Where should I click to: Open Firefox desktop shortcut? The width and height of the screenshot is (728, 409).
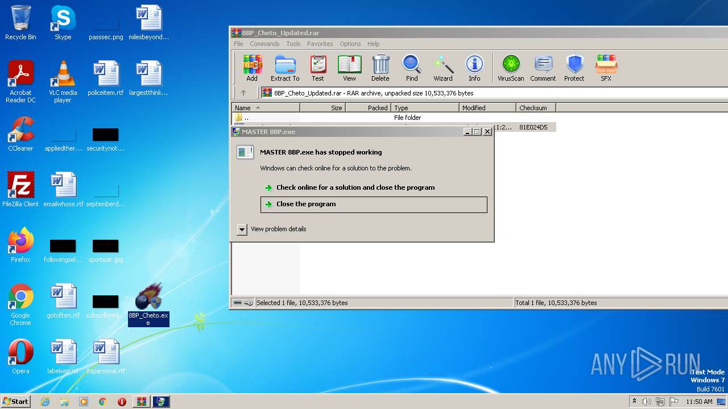click(20, 245)
